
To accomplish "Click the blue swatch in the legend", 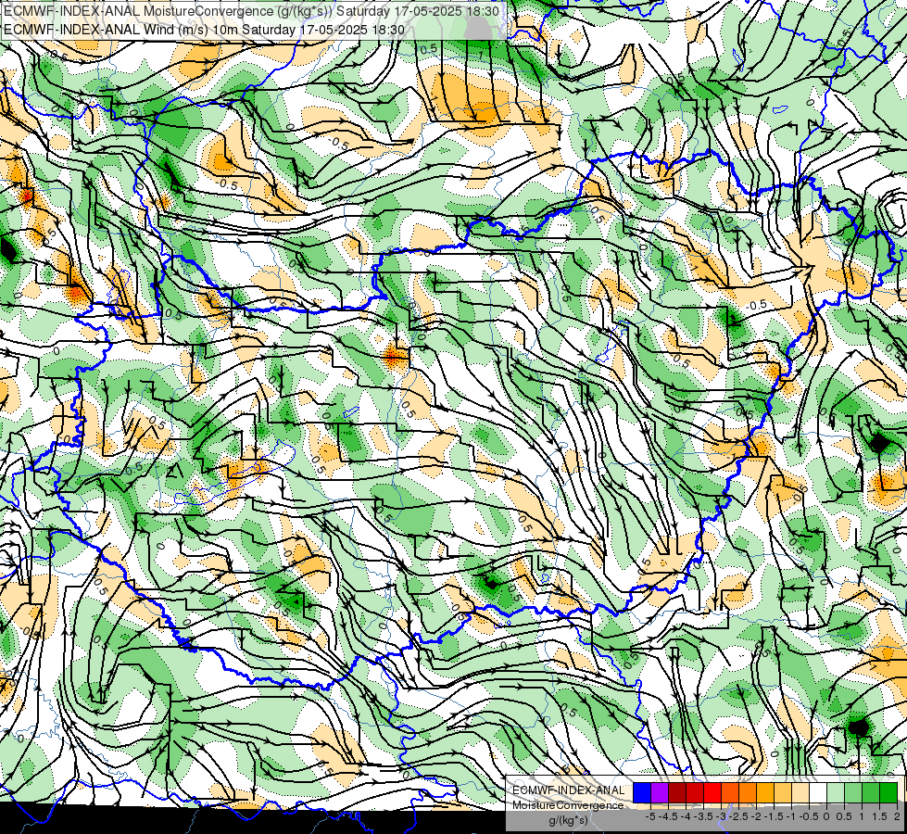I will pos(642,793).
